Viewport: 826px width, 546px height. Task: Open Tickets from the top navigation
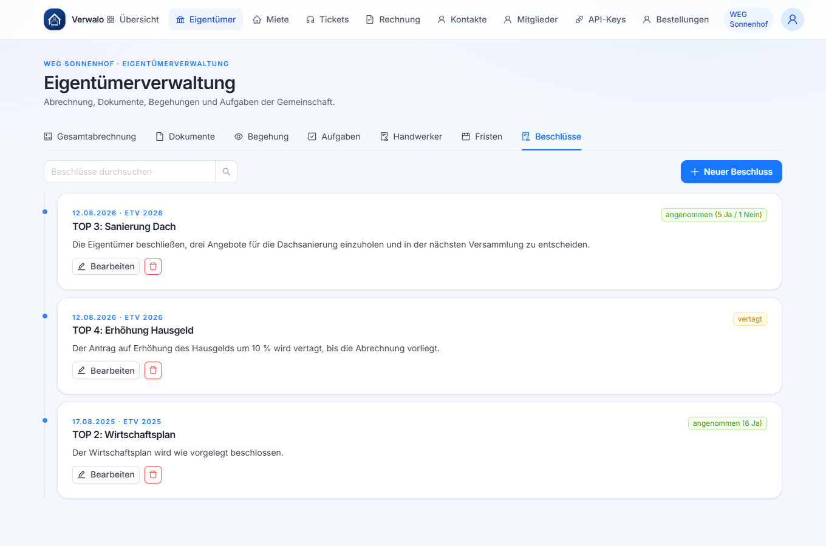(x=327, y=19)
